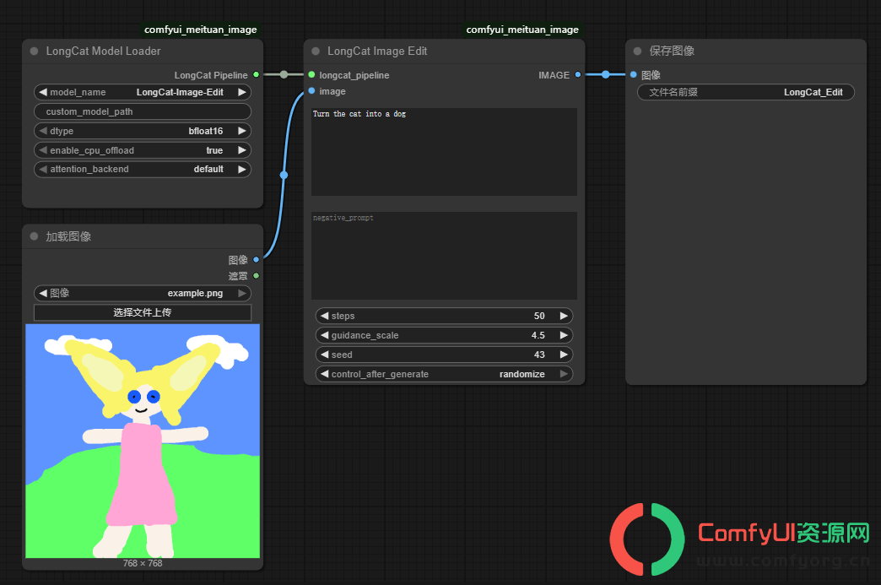Click the 选择文件上传 upload button
The width and height of the screenshot is (881, 585).
[x=143, y=312]
